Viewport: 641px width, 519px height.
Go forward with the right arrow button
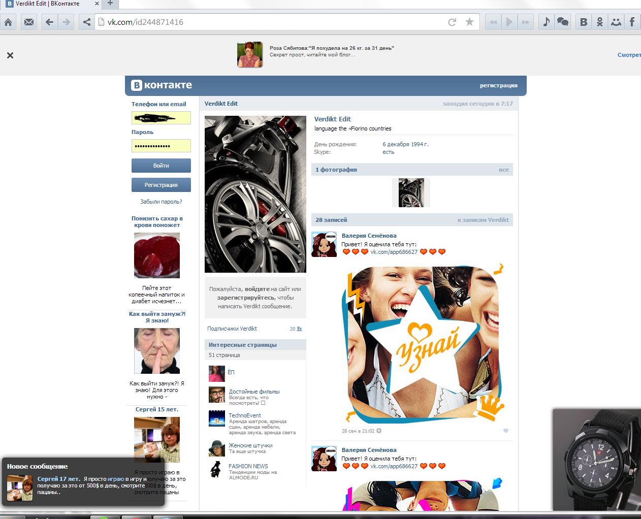66,22
